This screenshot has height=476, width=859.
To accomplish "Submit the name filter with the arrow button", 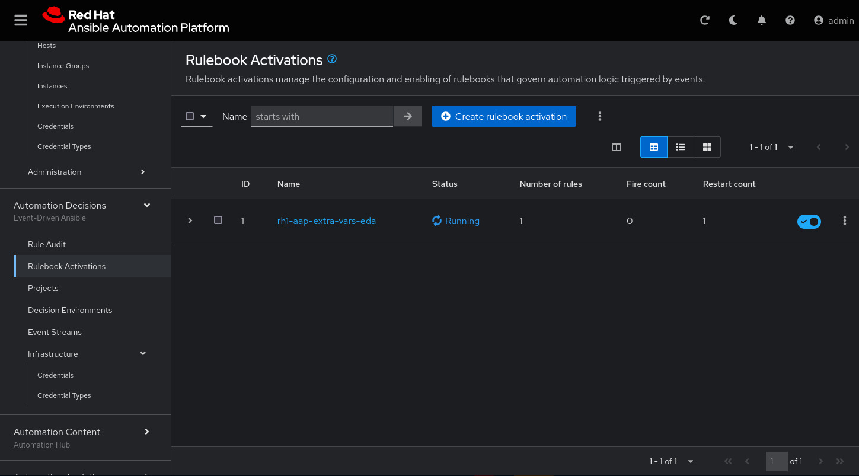I will 408,116.
